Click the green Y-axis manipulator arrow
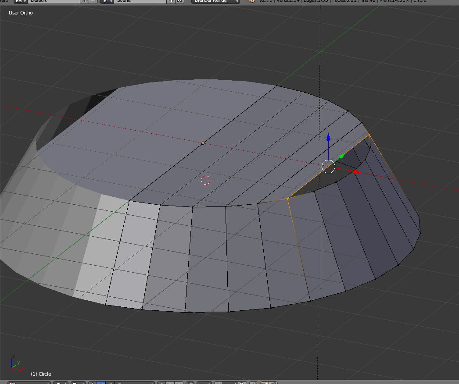This screenshot has height=384, width=459. pos(341,156)
